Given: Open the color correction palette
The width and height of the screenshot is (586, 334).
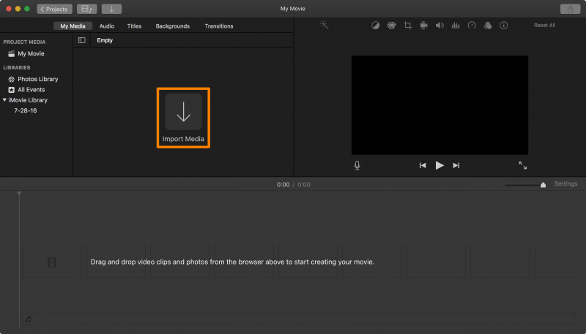Looking at the screenshot, I should (x=391, y=26).
